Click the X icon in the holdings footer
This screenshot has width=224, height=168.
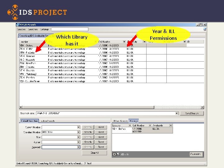point(114,154)
